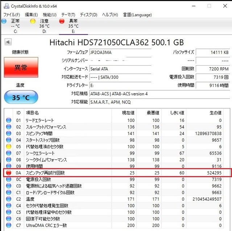Viewport: 232px width, 231px height.
Task: Click the SATA/300 transfer mode field
Action: tap(120, 77)
